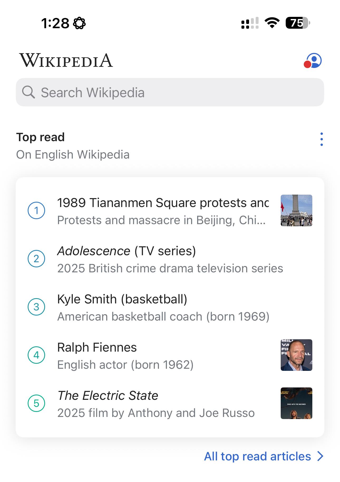Viewport: 340px width, 482px height.
Task: Tap the search magnifying glass icon
Action: pyautogui.click(x=28, y=92)
